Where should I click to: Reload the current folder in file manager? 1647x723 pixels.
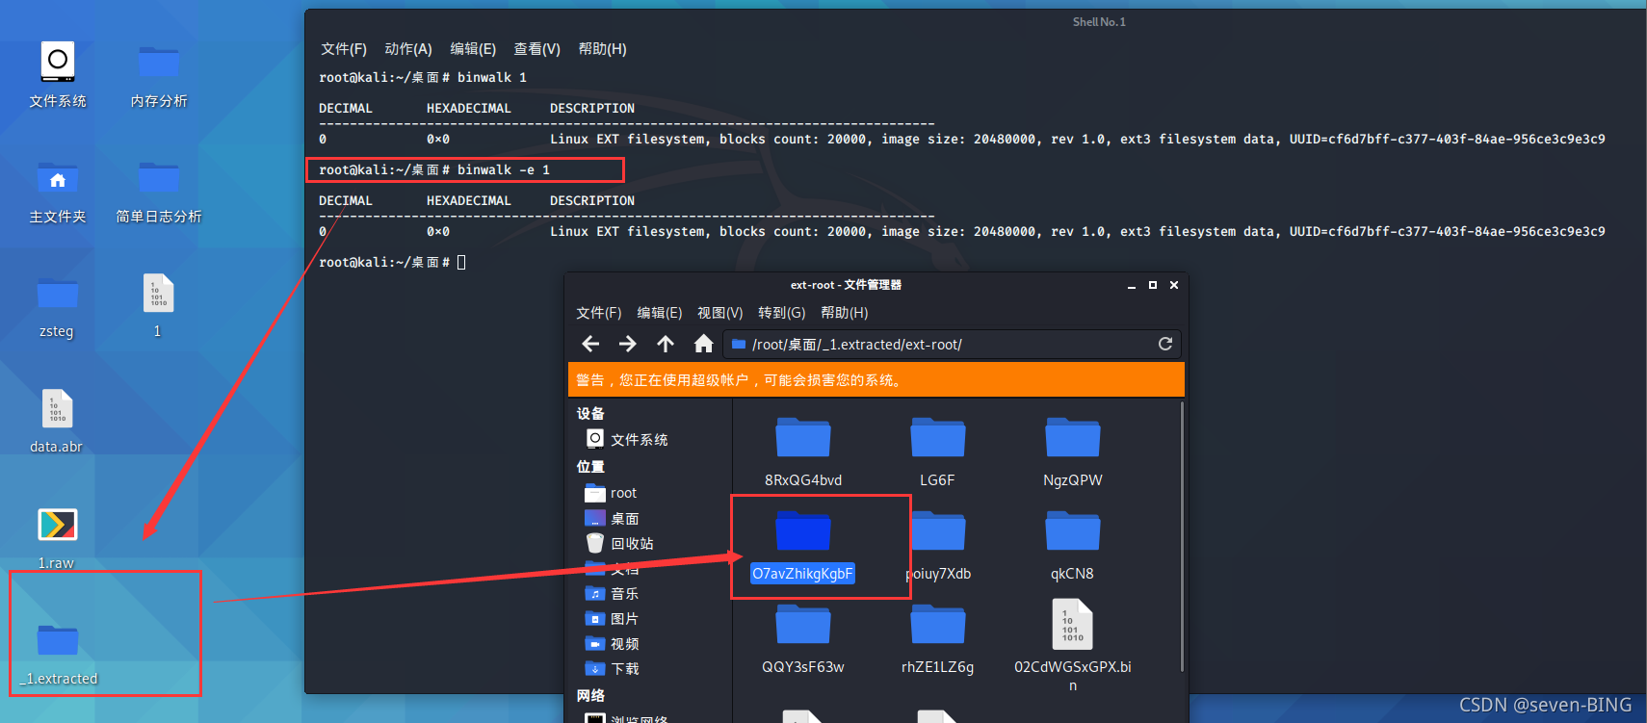[x=1164, y=344]
